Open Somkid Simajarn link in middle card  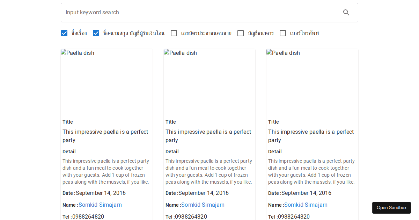coord(203,205)
